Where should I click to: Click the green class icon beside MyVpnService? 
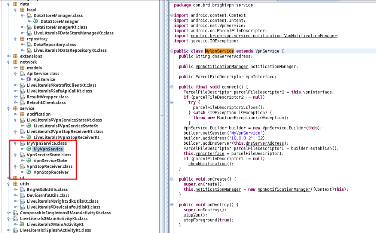(29, 149)
